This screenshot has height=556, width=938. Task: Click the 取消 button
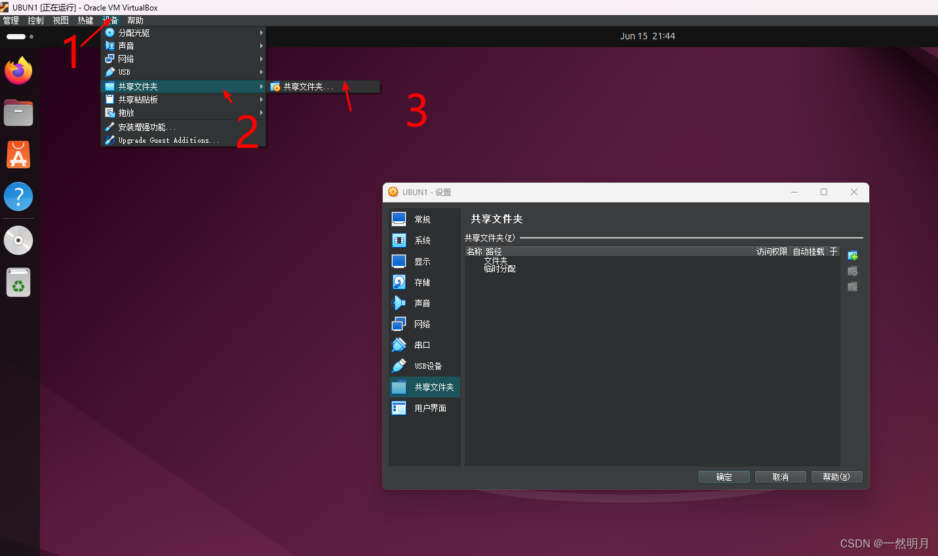[x=781, y=477]
